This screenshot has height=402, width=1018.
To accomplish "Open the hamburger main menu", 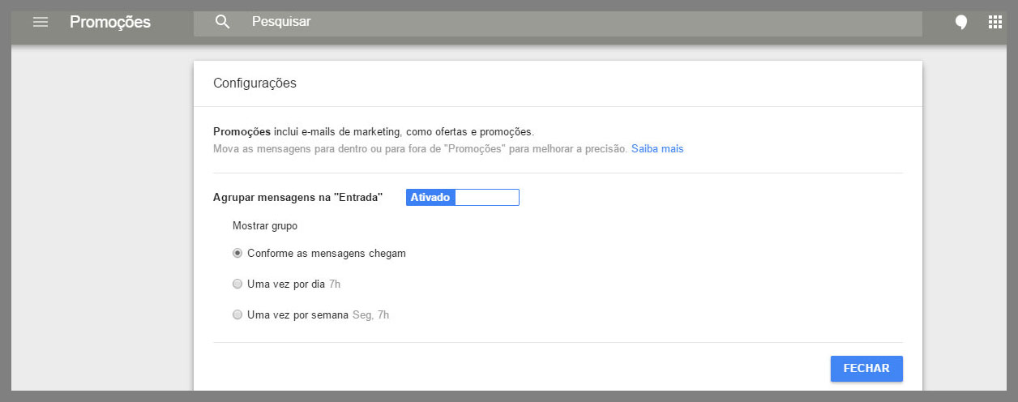I will 41,22.
